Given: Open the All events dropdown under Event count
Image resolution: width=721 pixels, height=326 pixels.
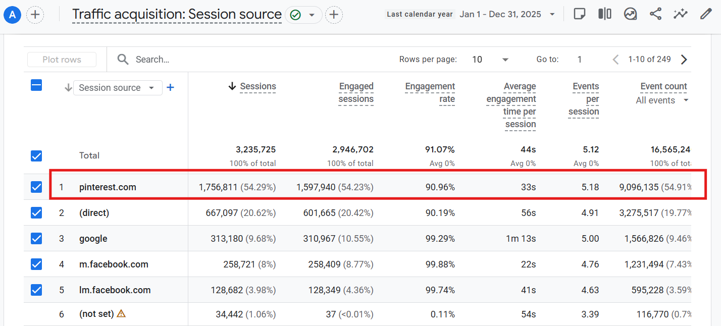Looking at the screenshot, I should tap(662, 100).
